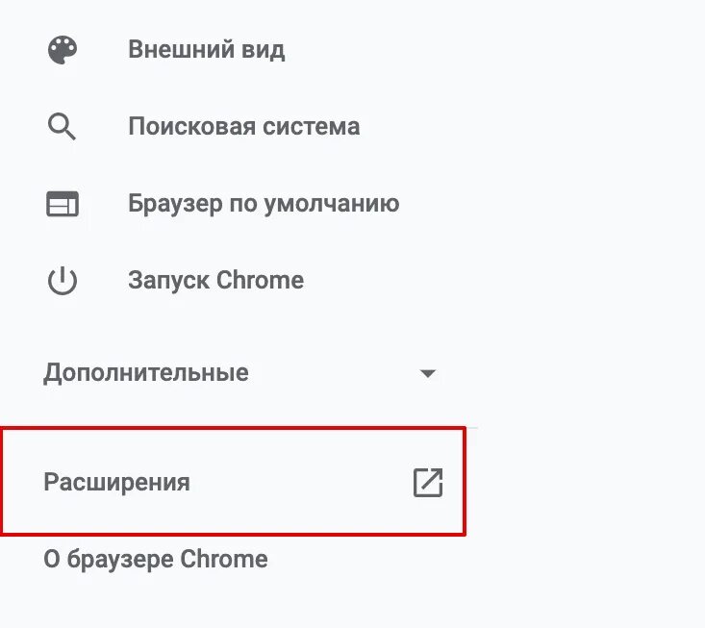The image size is (705, 628).
Task: Click the browser window icon
Action: click(63, 204)
